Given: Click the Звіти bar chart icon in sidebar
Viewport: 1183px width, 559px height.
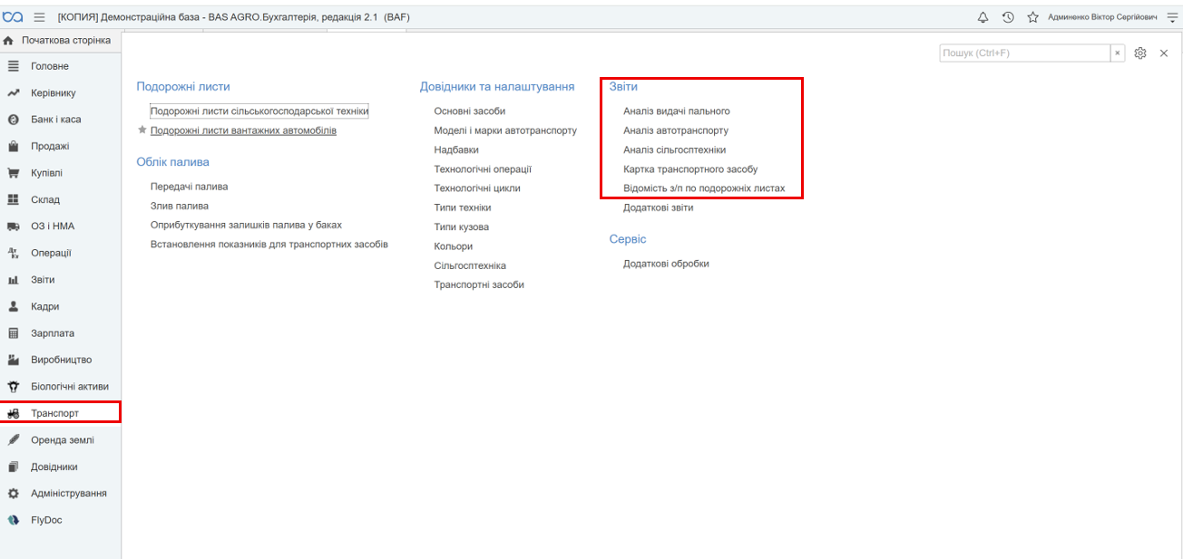Looking at the screenshot, I should point(14,280).
